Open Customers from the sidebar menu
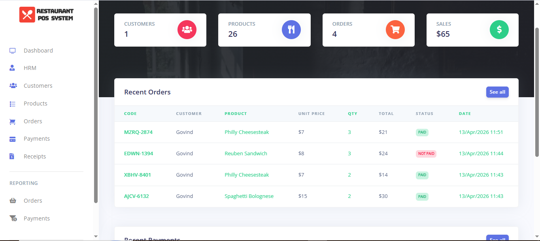 (x=38, y=86)
